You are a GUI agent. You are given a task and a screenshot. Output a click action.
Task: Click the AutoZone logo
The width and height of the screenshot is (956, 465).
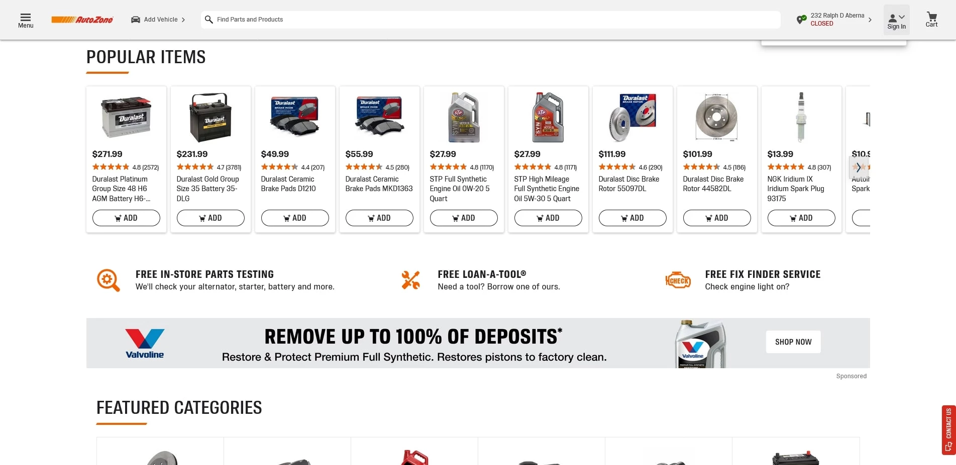(x=83, y=20)
